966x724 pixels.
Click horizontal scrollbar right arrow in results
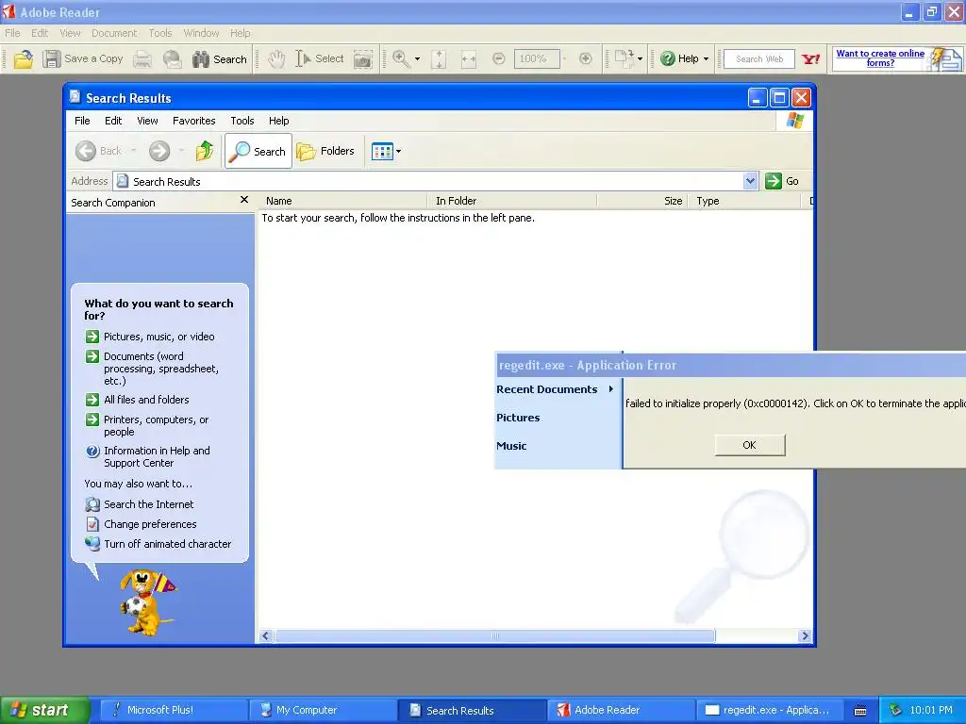[x=805, y=636]
